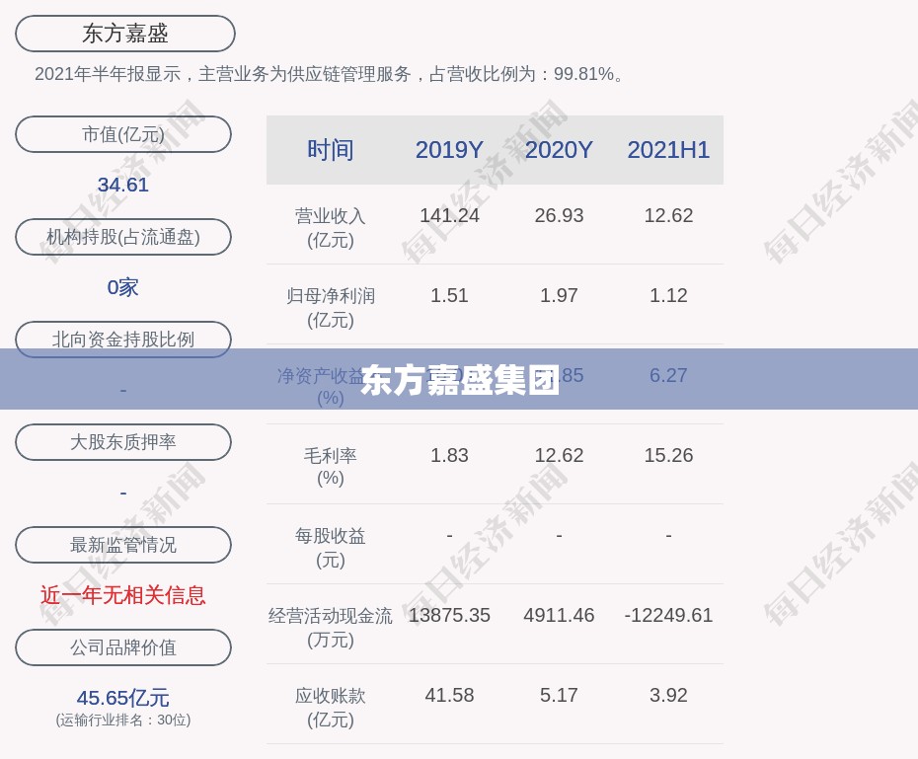
Task: Click the 北向资金持股比例 pill
Action: pos(123,340)
